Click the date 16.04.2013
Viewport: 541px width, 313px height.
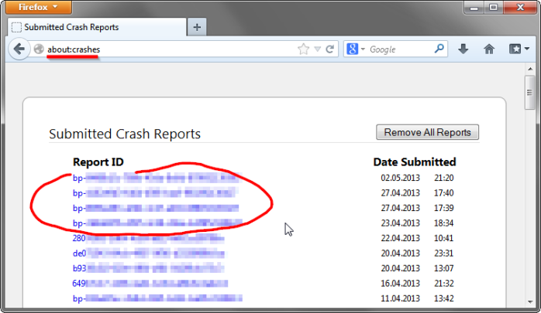400,284
